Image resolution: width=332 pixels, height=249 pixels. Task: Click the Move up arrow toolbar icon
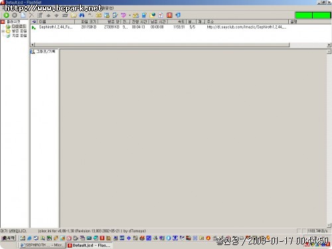48,15
